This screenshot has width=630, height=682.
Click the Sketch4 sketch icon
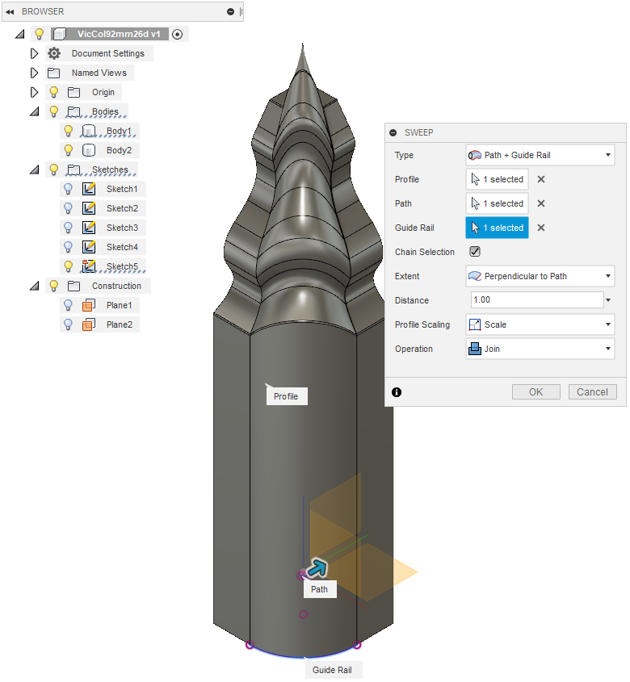tap(89, 247)
